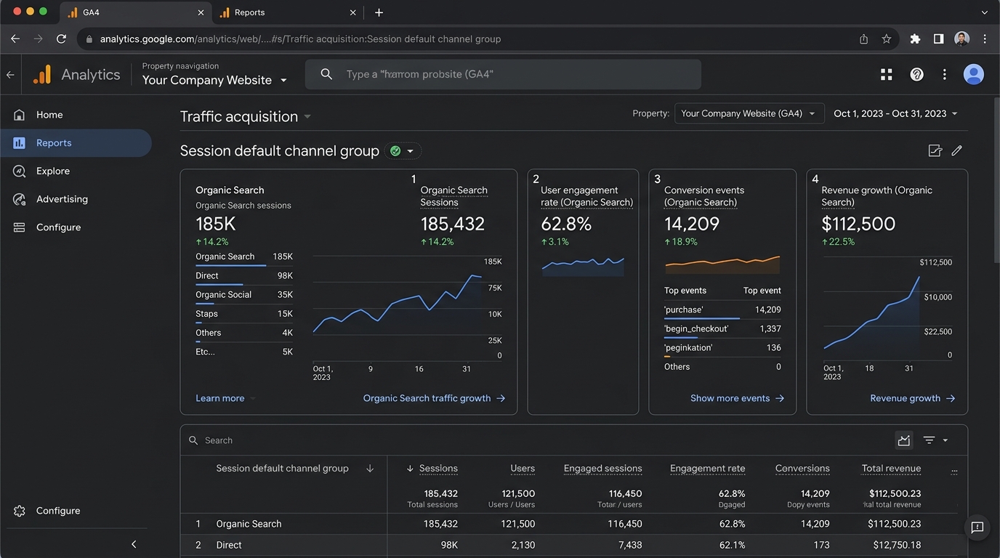This screenshot has width=1000, height=558.
Task: Click the $12,750.18 revenue cell
Action: (894, 545)
